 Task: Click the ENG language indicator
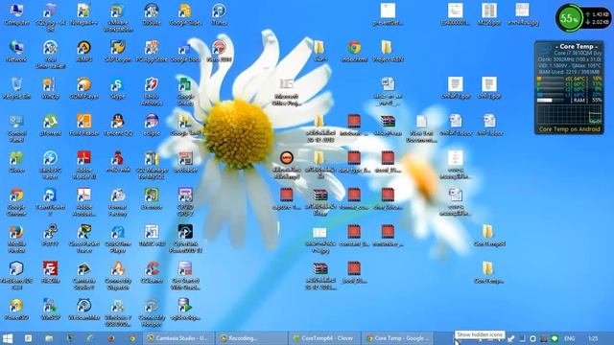pos(569,338)
